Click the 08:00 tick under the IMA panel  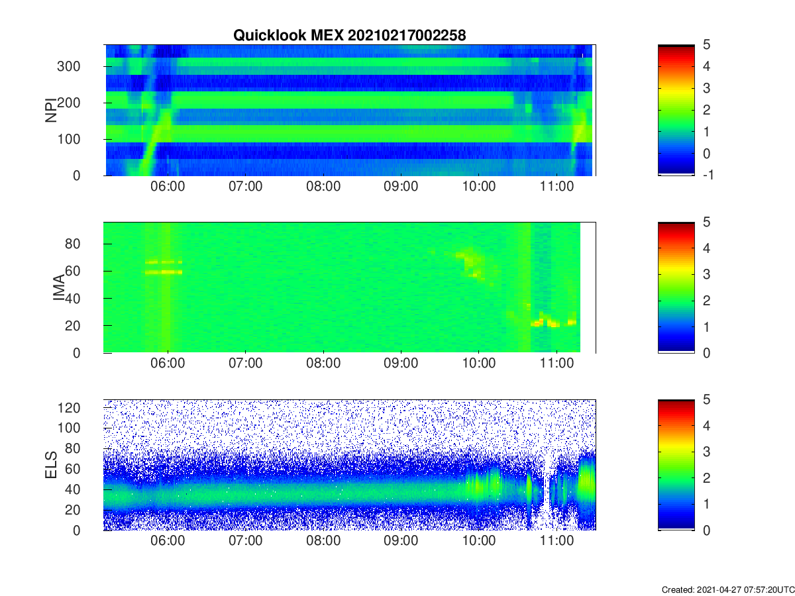pos(323,364)
